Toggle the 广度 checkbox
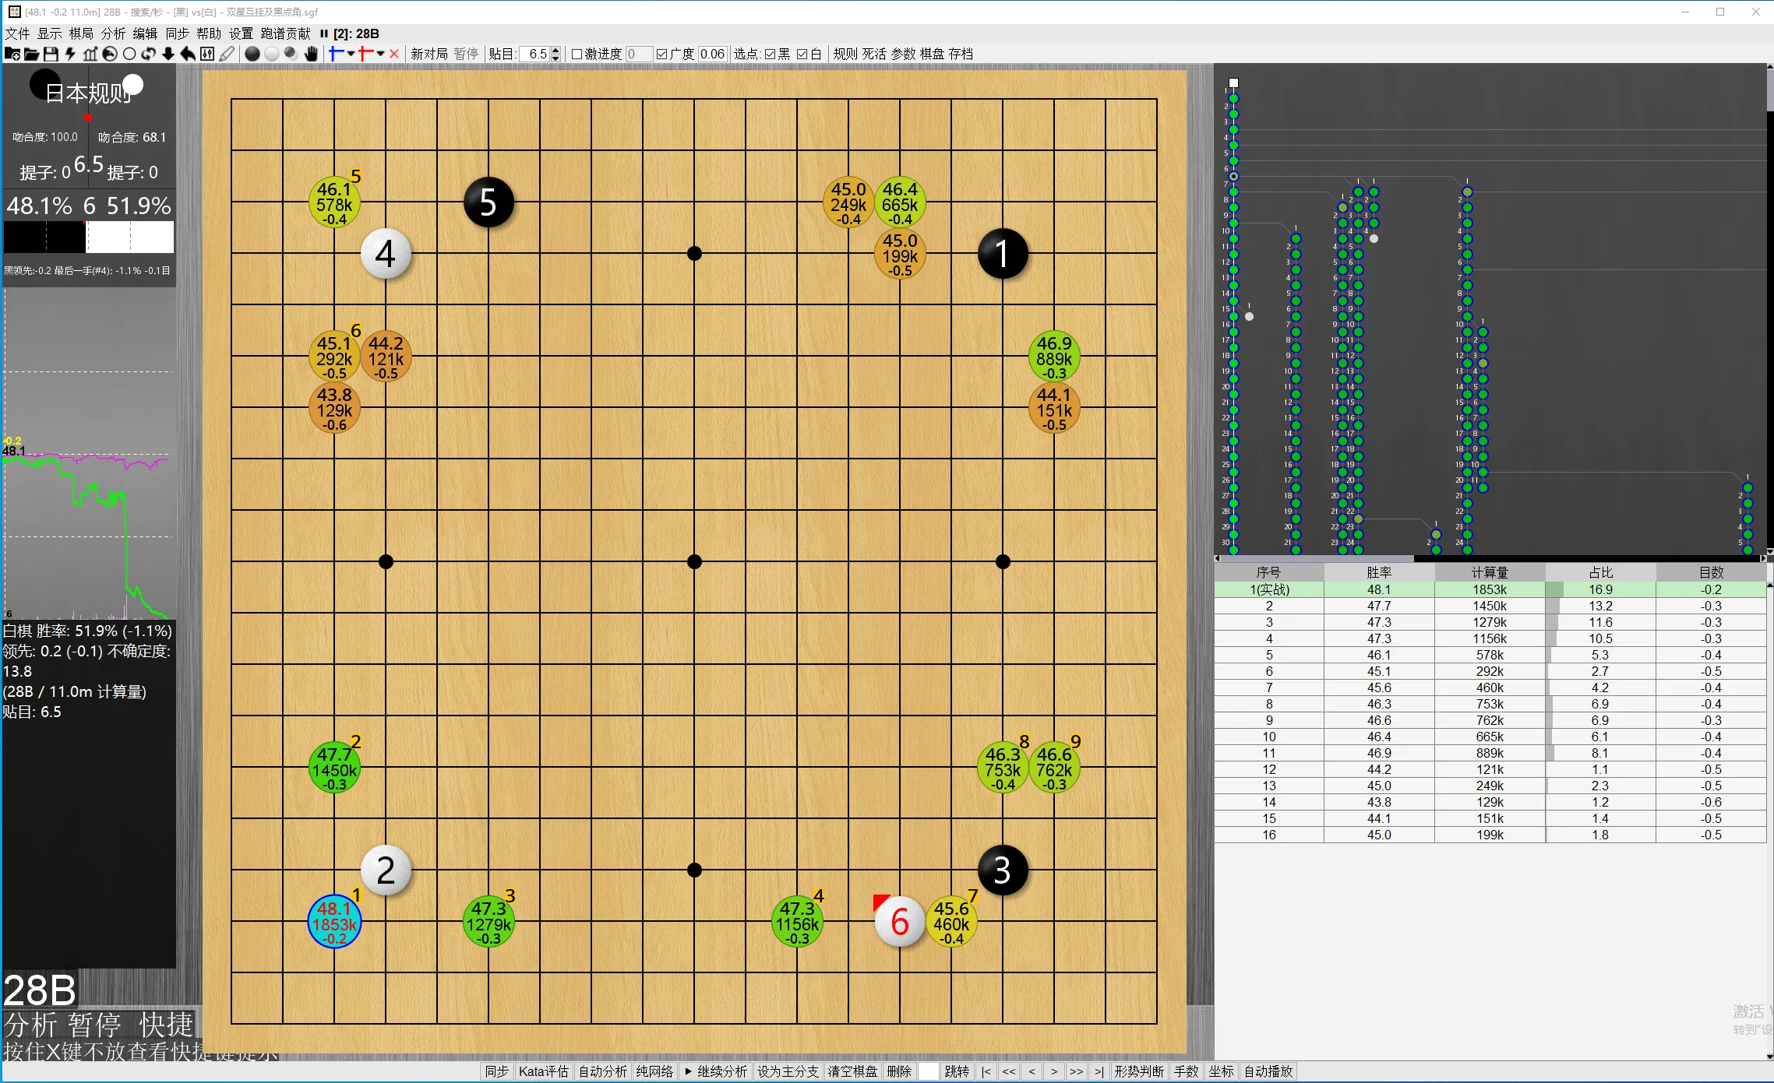Viewport: 1774px width, 1083px height. [661, 54]
